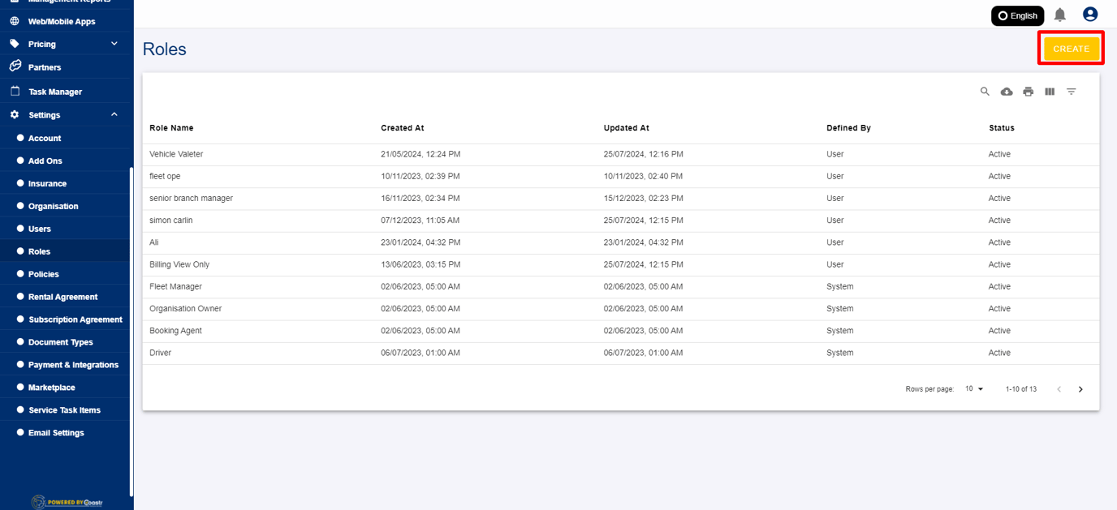Image resolution: width=1117 pixels, height=510 pixels.
Task: Open the view columns icon
Action: (x=1050, y=92)
